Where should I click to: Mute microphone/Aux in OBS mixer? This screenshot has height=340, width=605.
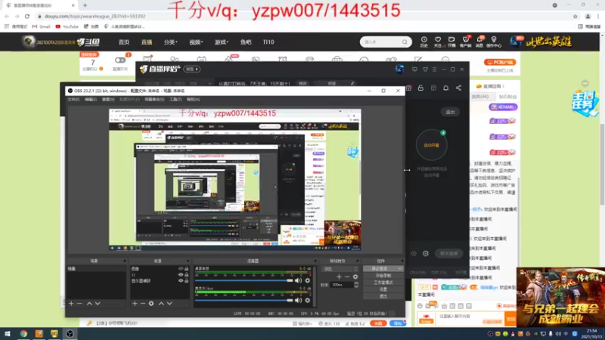pos(298,300)
